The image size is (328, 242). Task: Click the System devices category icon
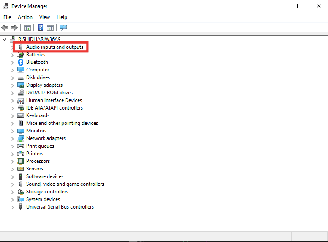click(20, 199)
